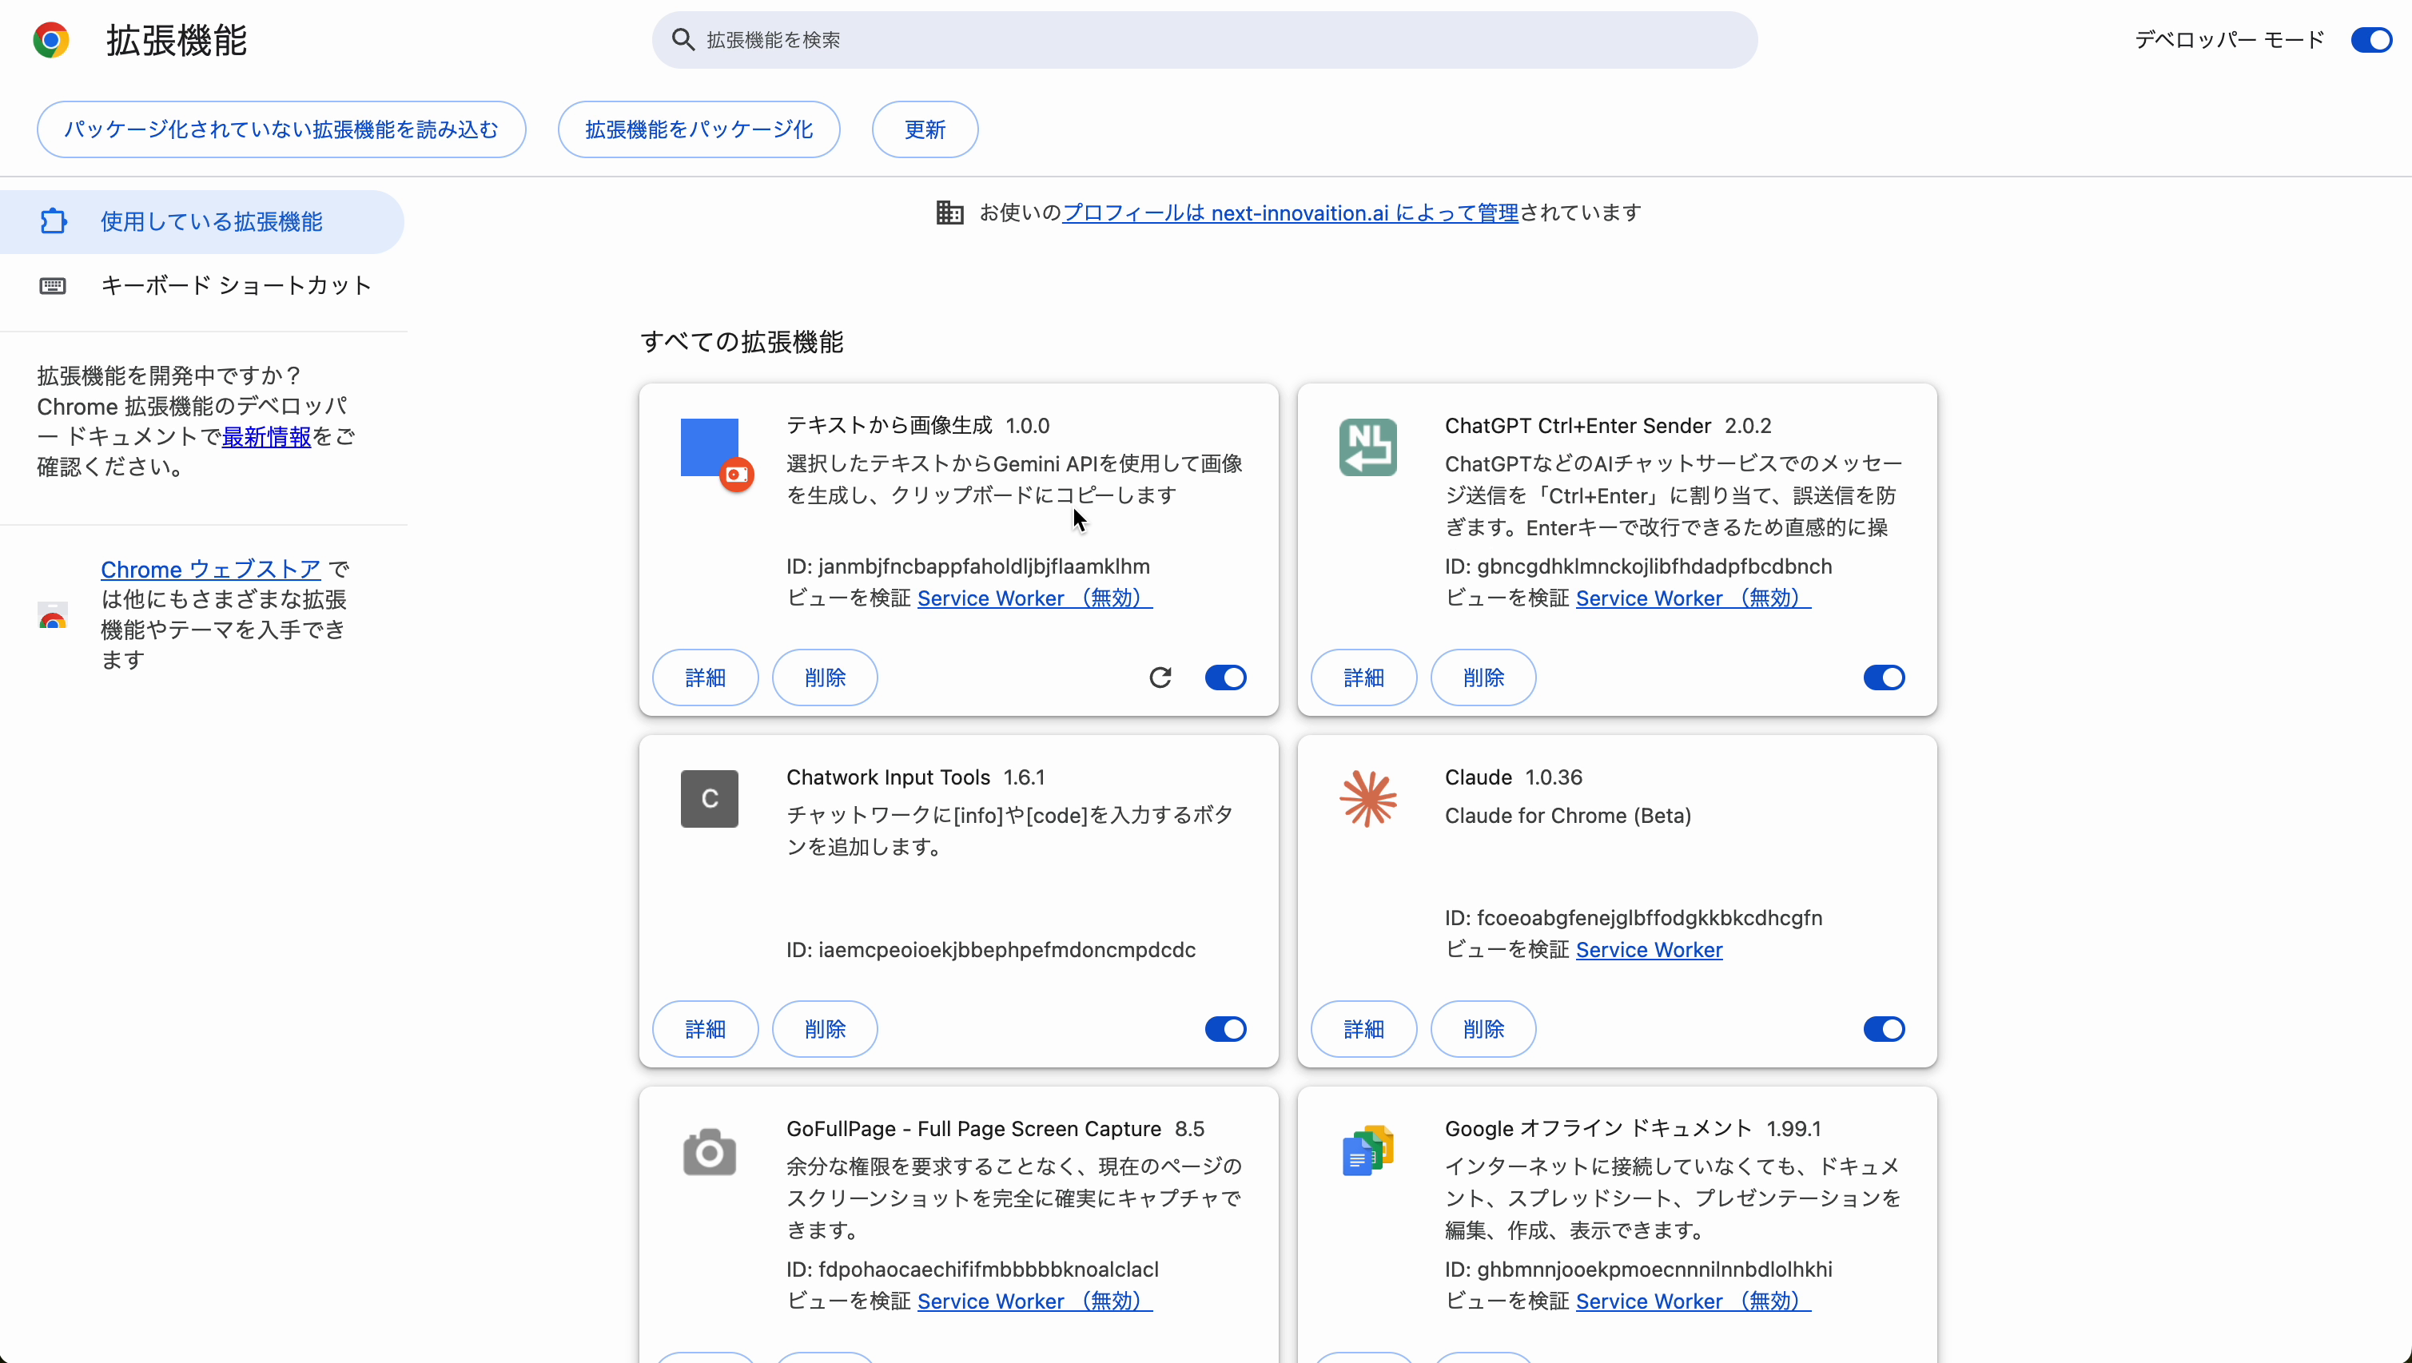
Task: Open キーボード ショートカット from the sidebar
Action: click(236, 285)
